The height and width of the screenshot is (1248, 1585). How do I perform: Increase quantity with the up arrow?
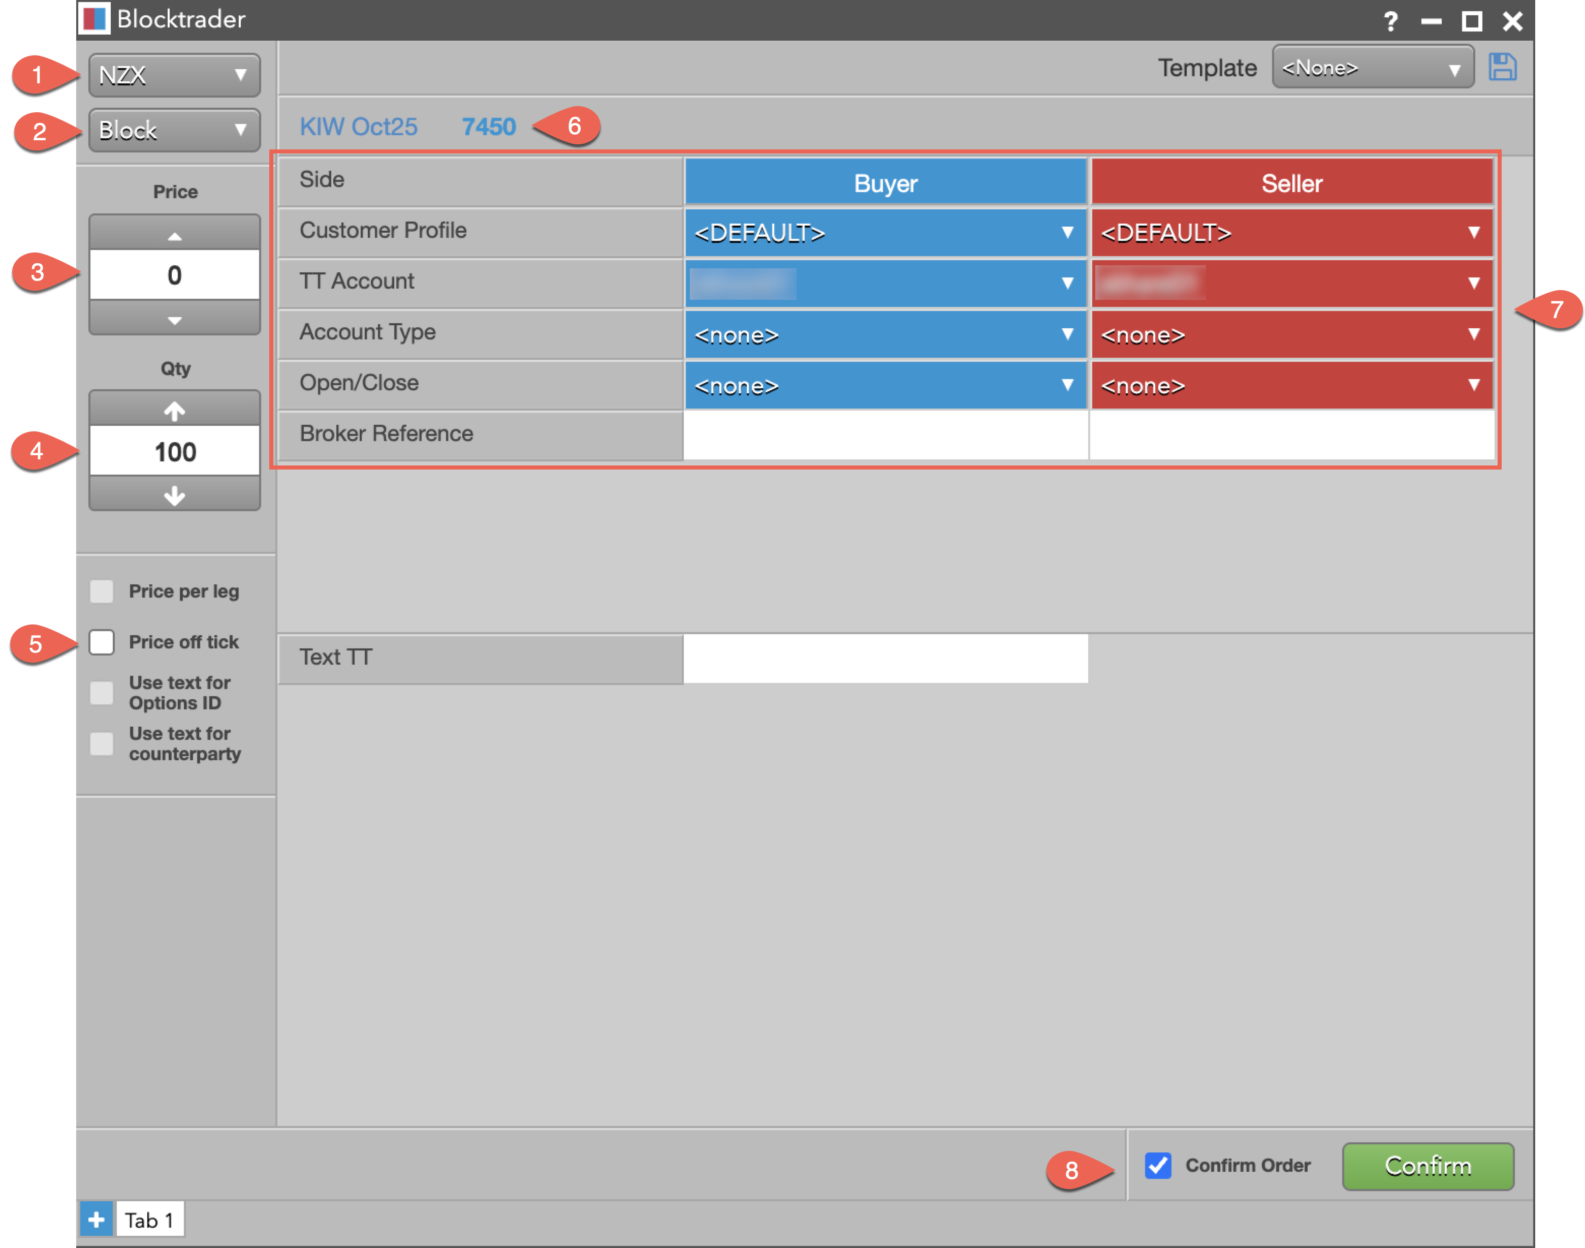(175, 411)
